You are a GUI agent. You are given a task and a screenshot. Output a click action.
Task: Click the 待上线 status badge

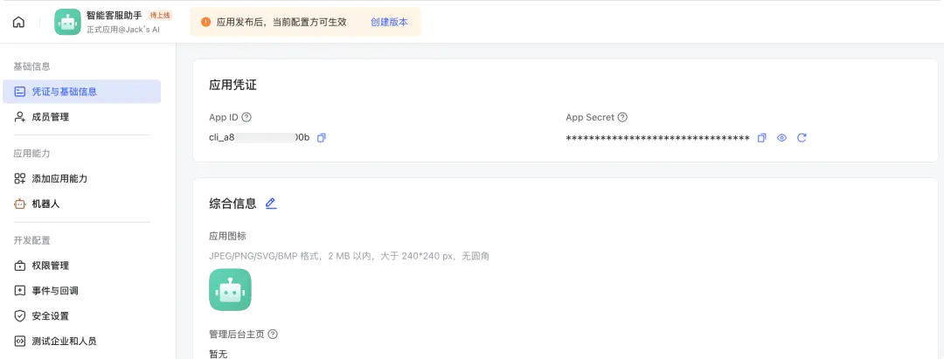tap(160, 16)
